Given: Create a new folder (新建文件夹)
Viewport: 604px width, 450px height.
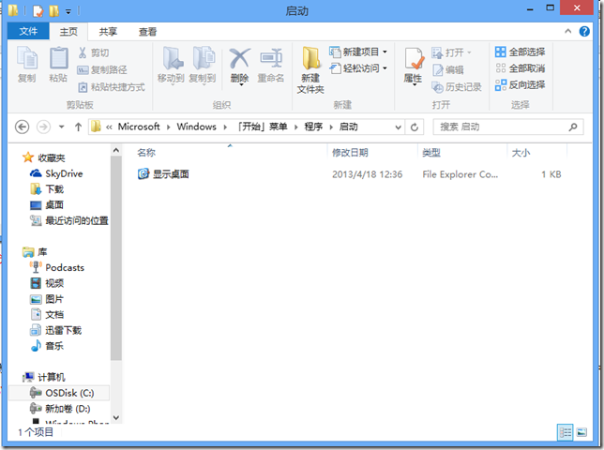Looking at the screenshot, I should [310, 70].
